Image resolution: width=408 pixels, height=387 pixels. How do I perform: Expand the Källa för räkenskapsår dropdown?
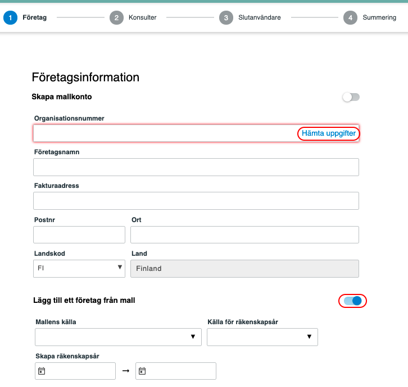pyautogui.click(x=262, y=337)
